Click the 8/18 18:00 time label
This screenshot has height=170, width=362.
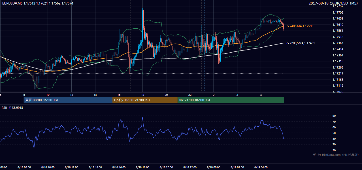point(142,167)
